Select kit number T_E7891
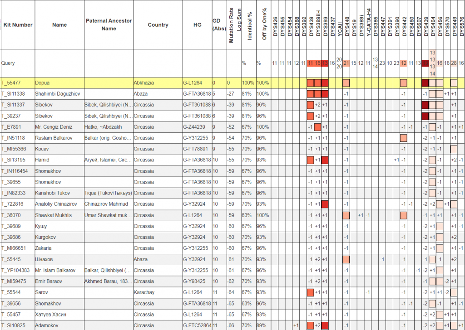 tap(11, 127)
